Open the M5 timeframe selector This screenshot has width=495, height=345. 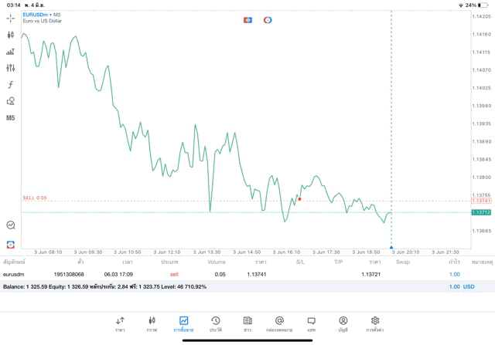[x=11, y=118]
